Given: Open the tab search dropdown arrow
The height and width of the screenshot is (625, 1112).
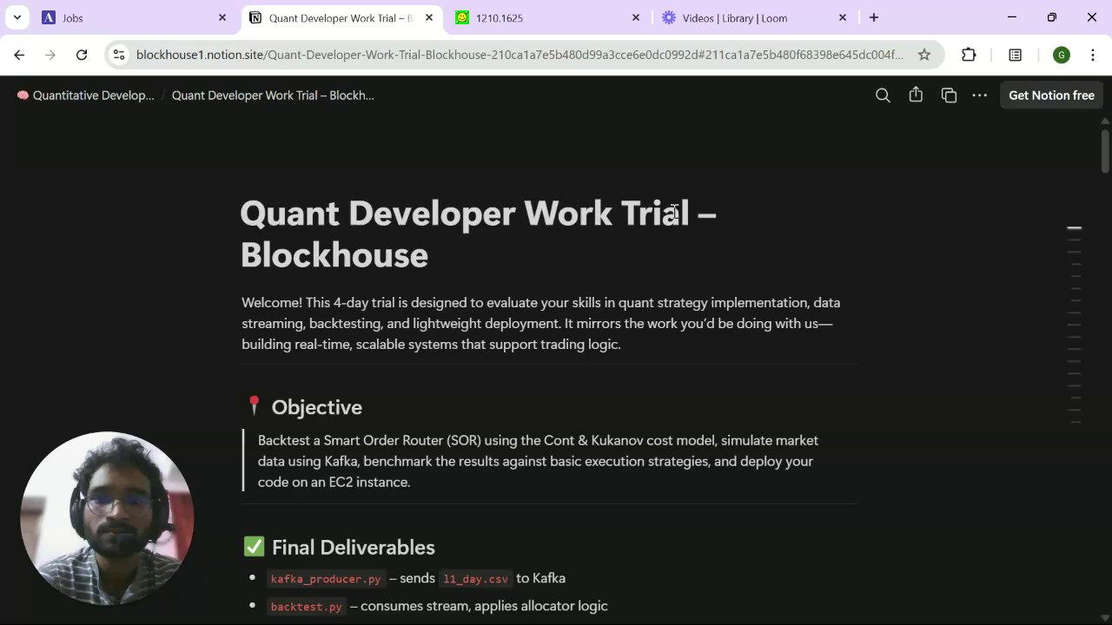Looking at the screenshot, I should (17, 17).
